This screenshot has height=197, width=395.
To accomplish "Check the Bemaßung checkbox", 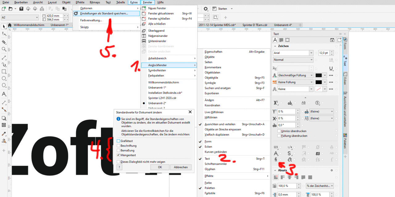I will tap(118, 150).
